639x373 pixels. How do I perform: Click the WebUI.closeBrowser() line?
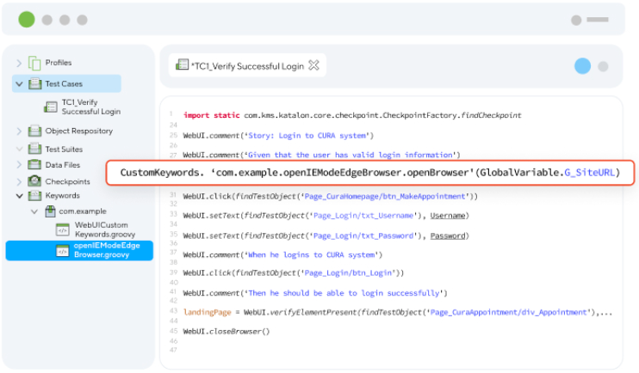point(226,332)
